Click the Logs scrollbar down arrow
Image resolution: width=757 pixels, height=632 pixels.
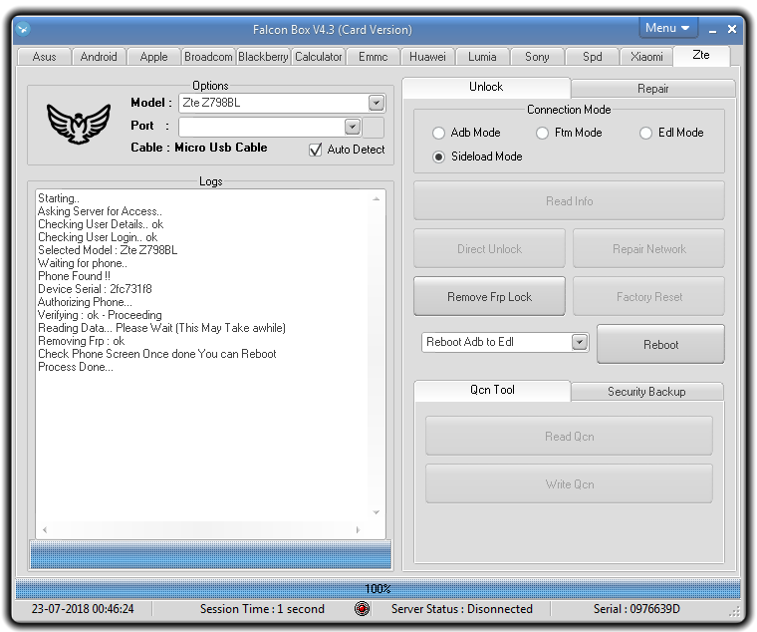377,512
